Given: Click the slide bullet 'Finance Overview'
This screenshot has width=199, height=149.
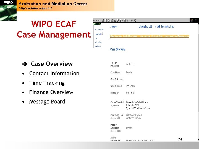Looking at the screenshot, I should (51, 92).
